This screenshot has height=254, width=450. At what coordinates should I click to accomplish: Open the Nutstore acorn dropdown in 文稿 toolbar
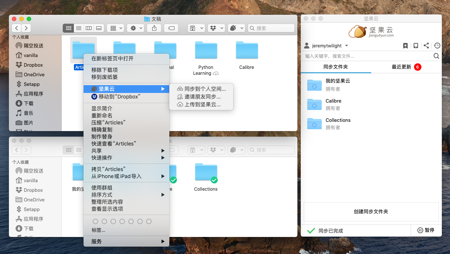point(237,28)
